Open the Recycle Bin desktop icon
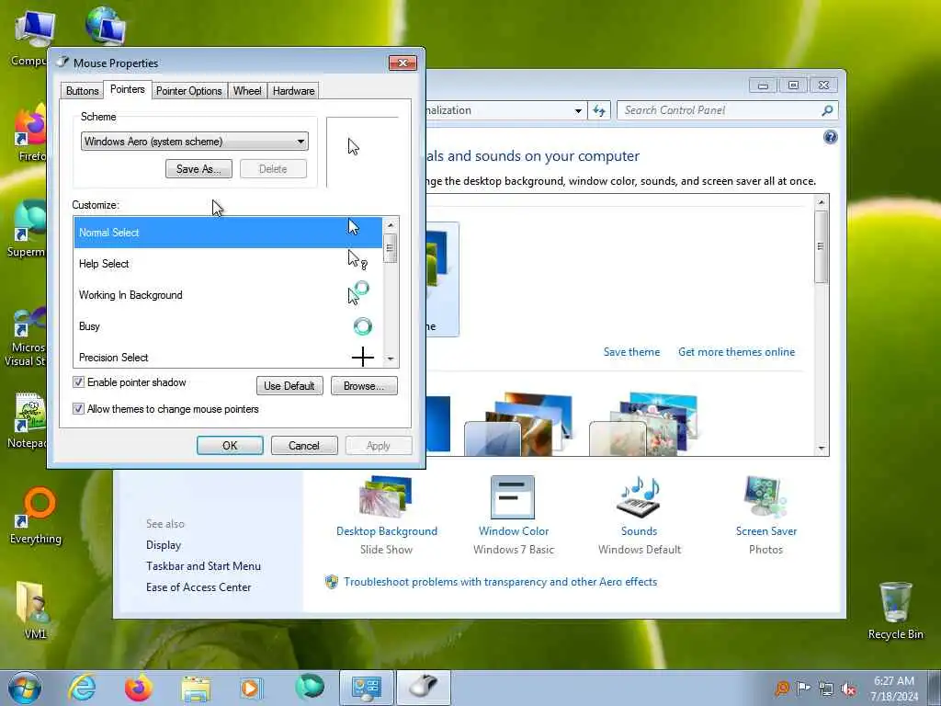This screenshot has width=941, height=706. (895, 610)
